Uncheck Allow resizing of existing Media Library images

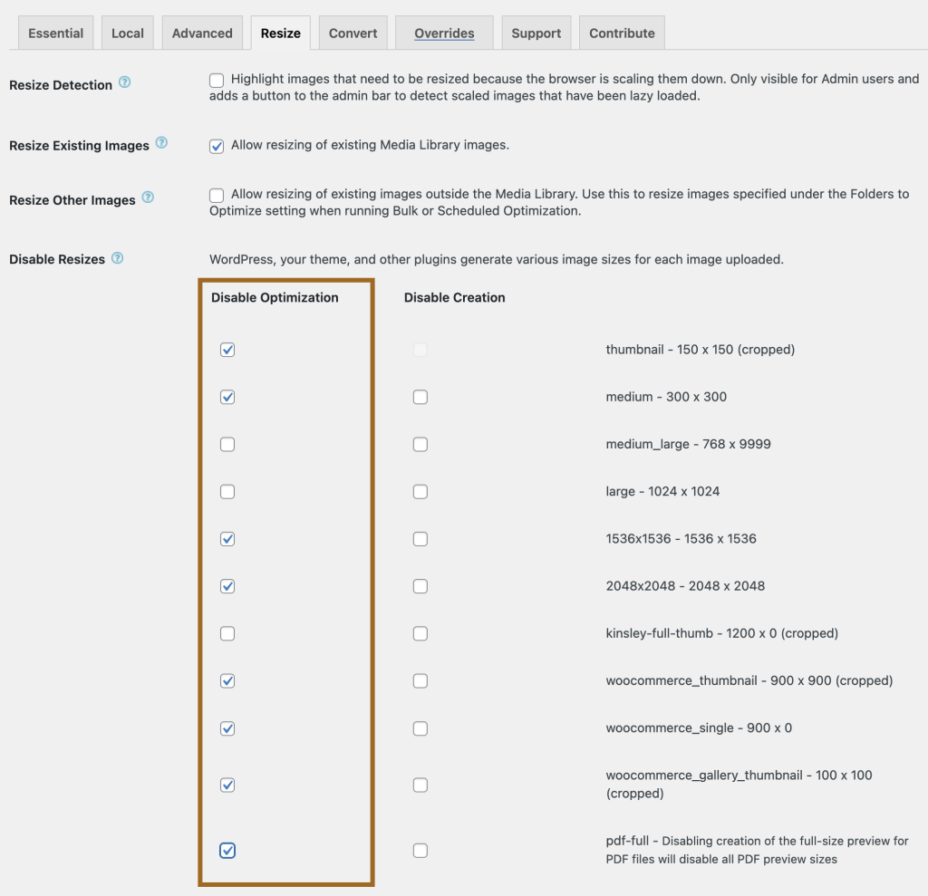(x=217, y=146)
